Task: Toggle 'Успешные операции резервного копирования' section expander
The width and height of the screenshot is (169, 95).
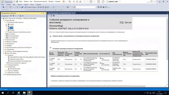Action: point(50,47)
